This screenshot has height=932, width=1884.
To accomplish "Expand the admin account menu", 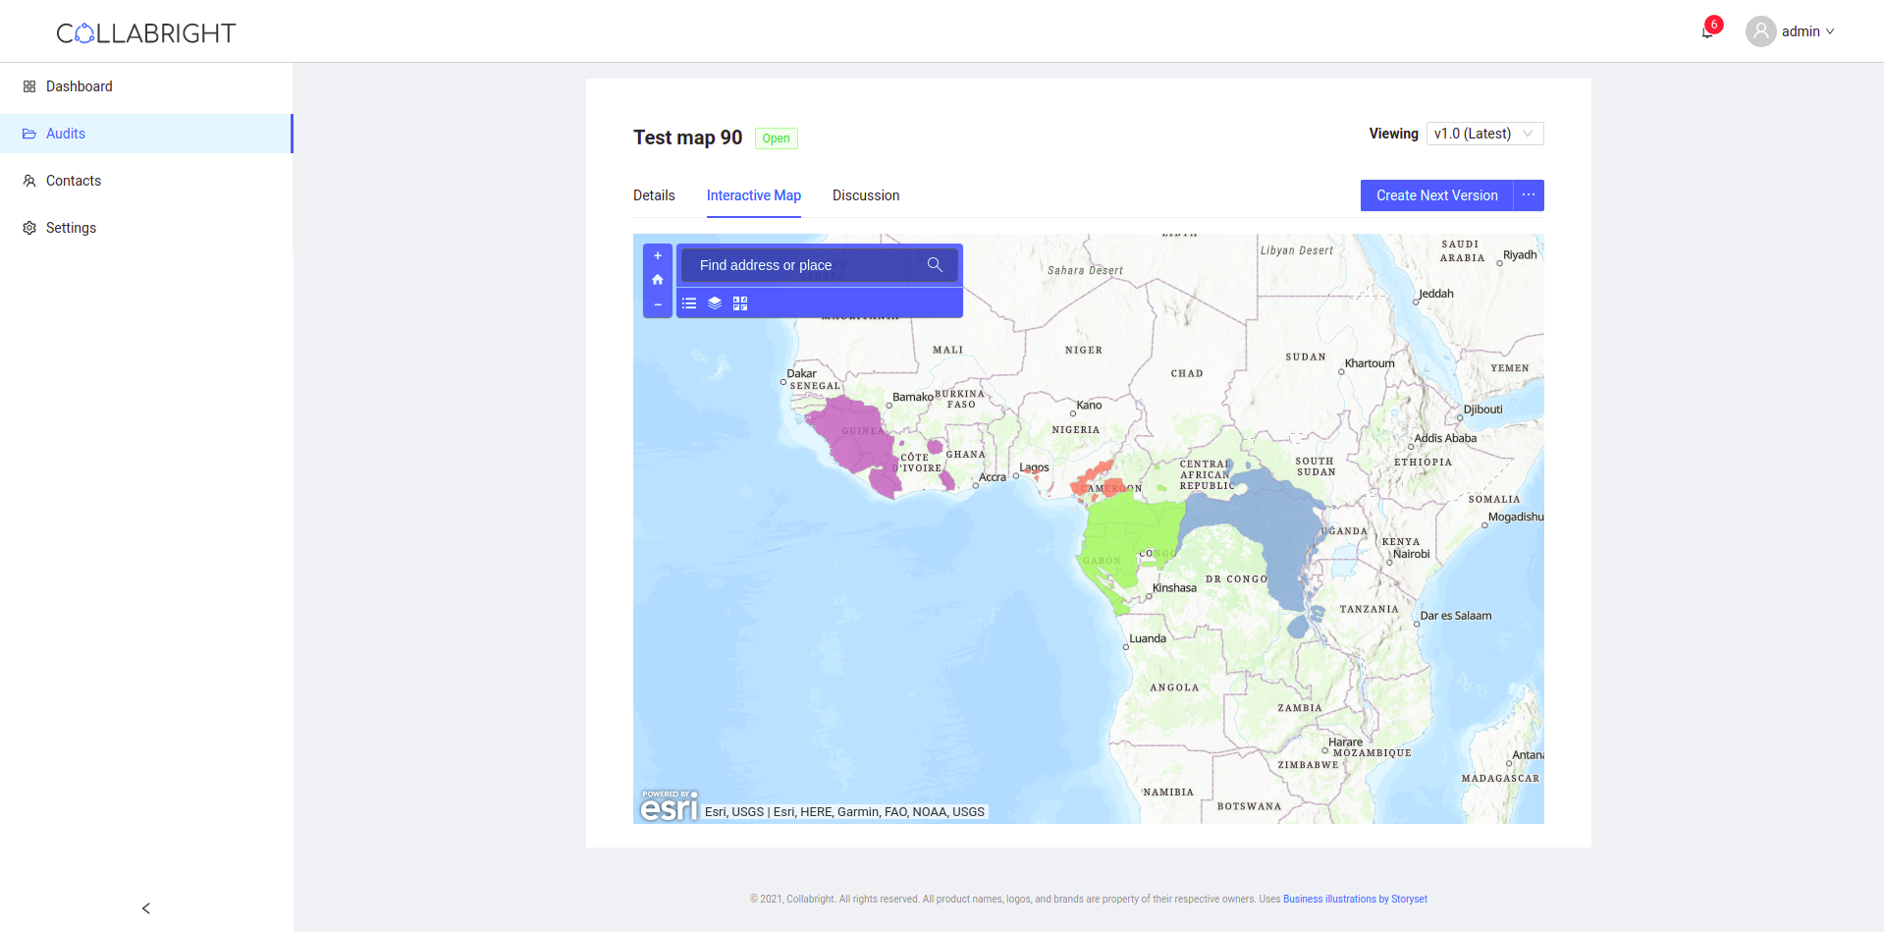I will tap(1807, 31).
